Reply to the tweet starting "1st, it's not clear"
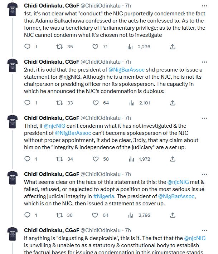218x254 pixels. [x=28, y=47]
